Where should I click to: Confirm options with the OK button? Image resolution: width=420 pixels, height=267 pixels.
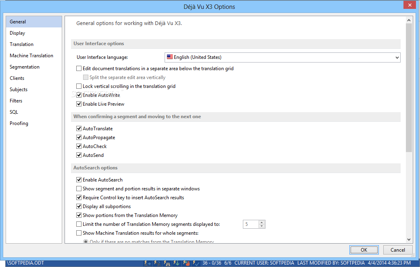(364, 250)
